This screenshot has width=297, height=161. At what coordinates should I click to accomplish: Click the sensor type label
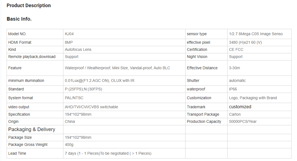[x=197, y=34]
